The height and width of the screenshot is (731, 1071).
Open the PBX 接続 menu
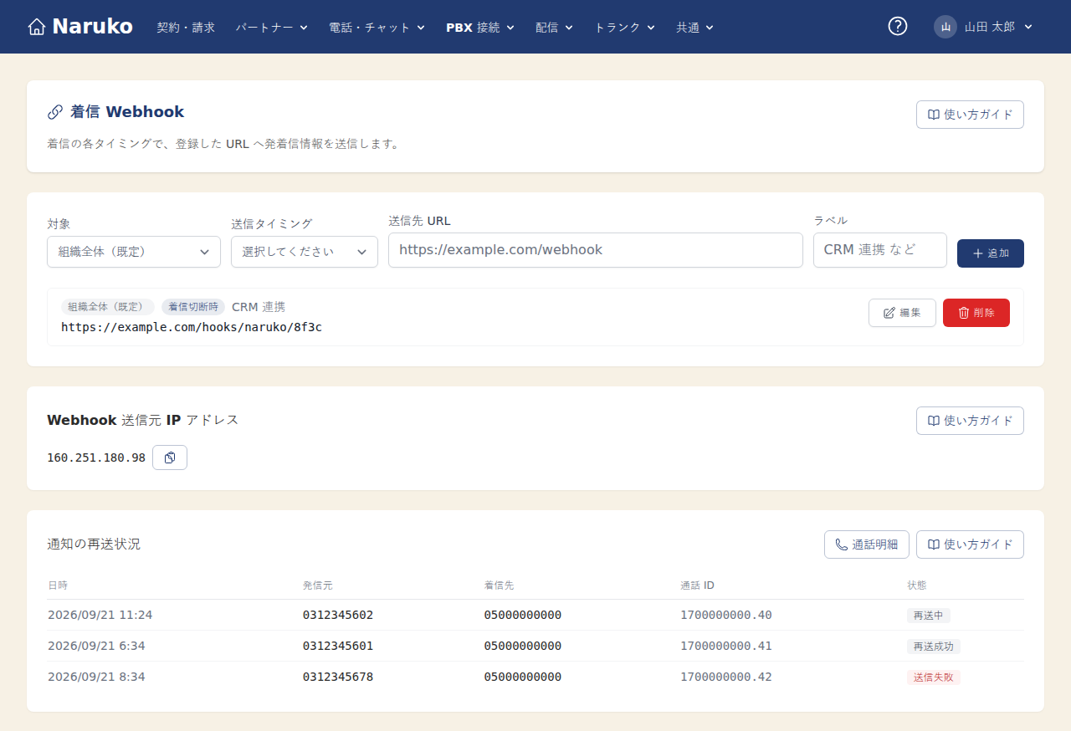tap(480, 27)
